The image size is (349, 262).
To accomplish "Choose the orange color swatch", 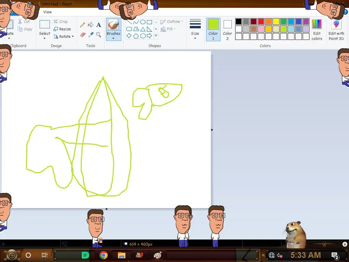I will [x=269, y=21].
